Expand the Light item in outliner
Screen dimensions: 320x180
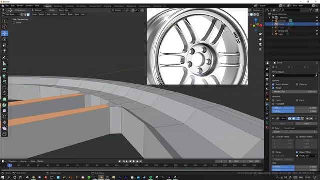point(273,34)
